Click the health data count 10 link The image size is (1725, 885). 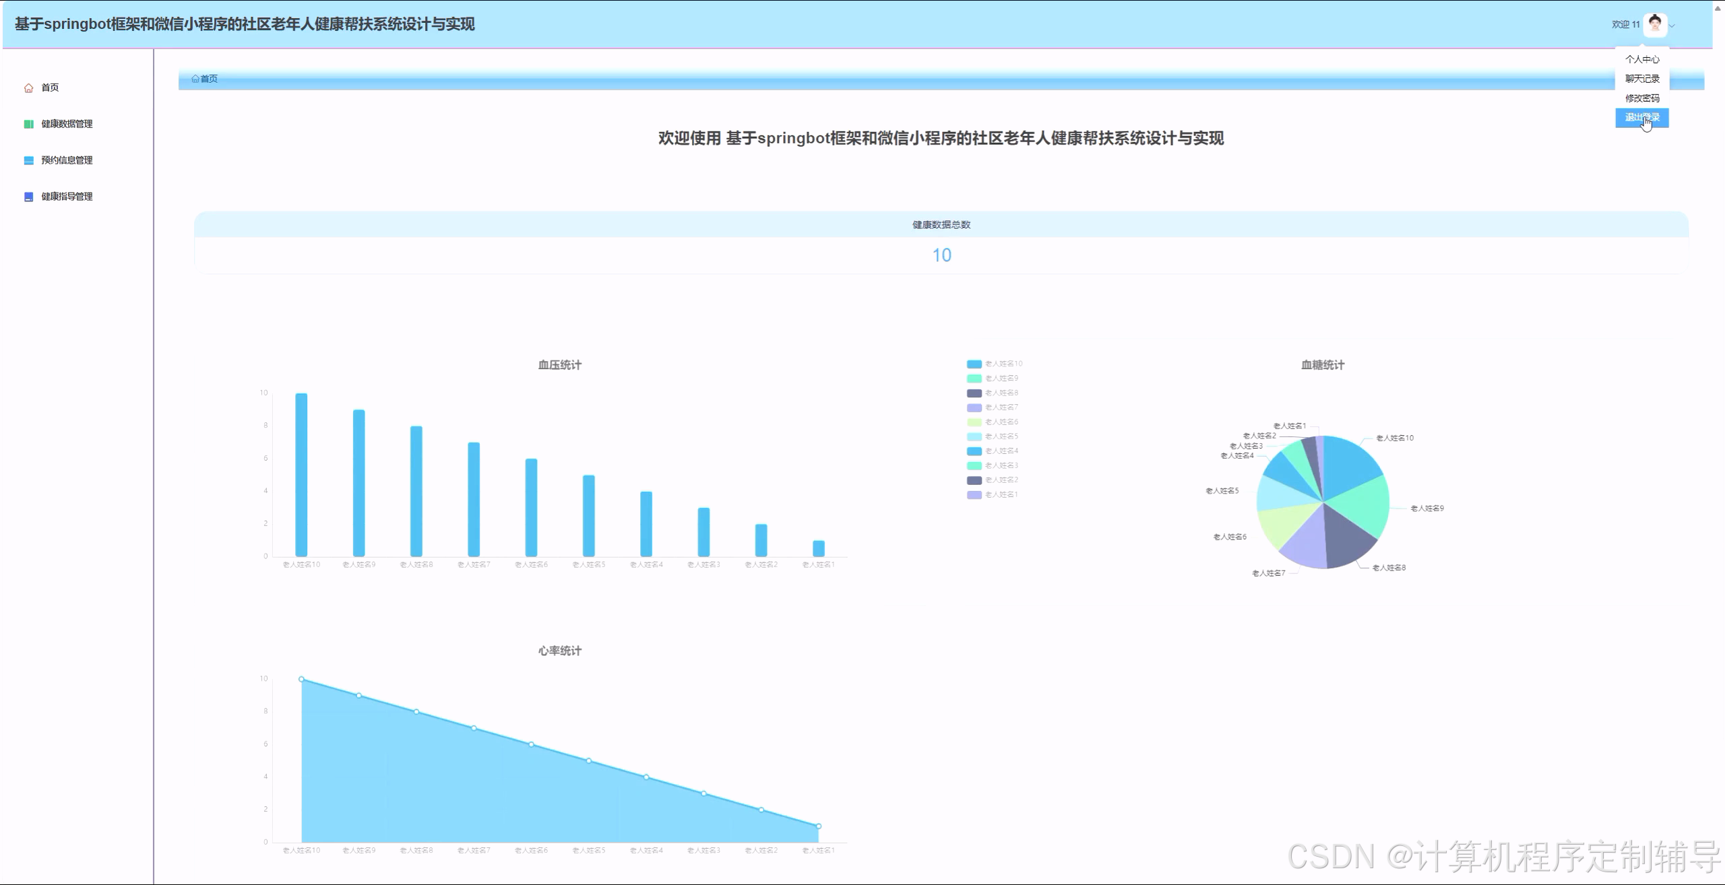coord(943,255)
